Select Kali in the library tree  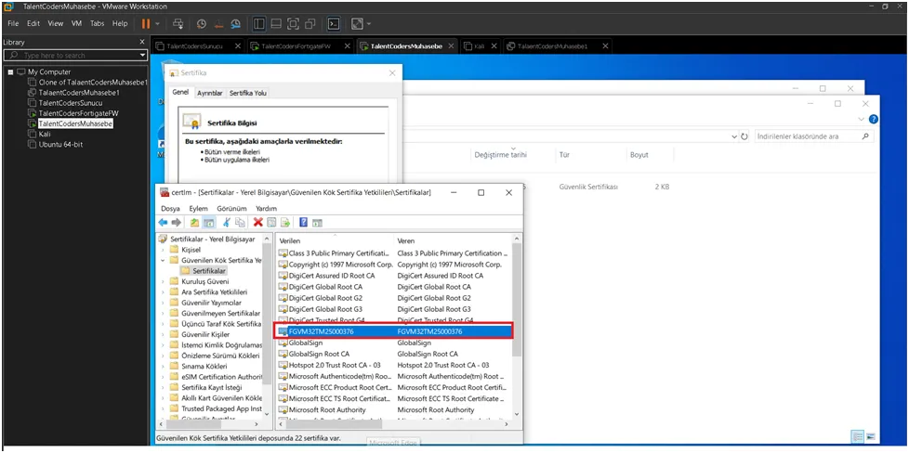tap(44, 134)
